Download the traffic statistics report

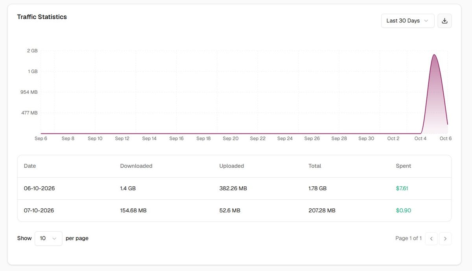point(444,21)
